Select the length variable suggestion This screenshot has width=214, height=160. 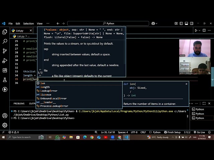[79, 87]
